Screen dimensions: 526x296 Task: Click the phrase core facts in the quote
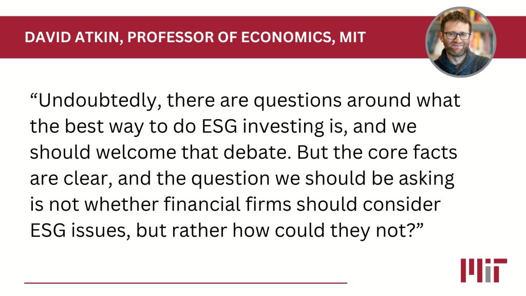[412, 152]
